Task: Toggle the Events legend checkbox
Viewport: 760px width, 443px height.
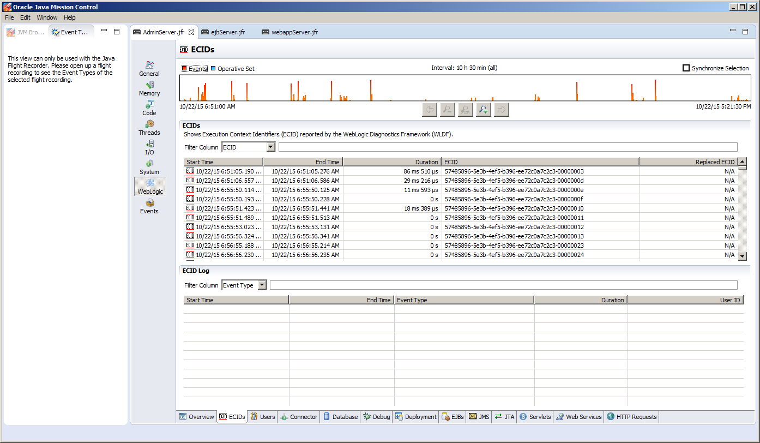Action: pos(185,69)
